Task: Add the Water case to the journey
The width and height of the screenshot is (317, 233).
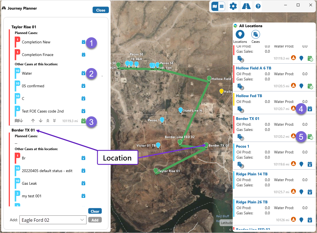Action: tap(83, 73)
